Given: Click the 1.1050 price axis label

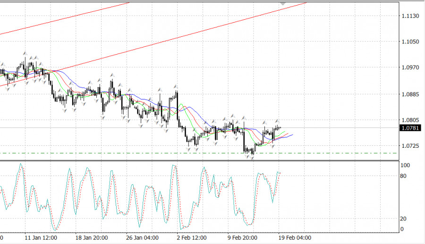Looking at the screenshot, I should pyautogui.click(x=410, y=42).
